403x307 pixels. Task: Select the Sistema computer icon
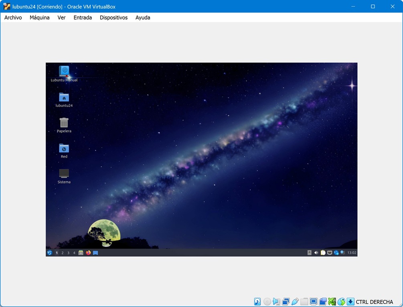(x=64, y=173)
